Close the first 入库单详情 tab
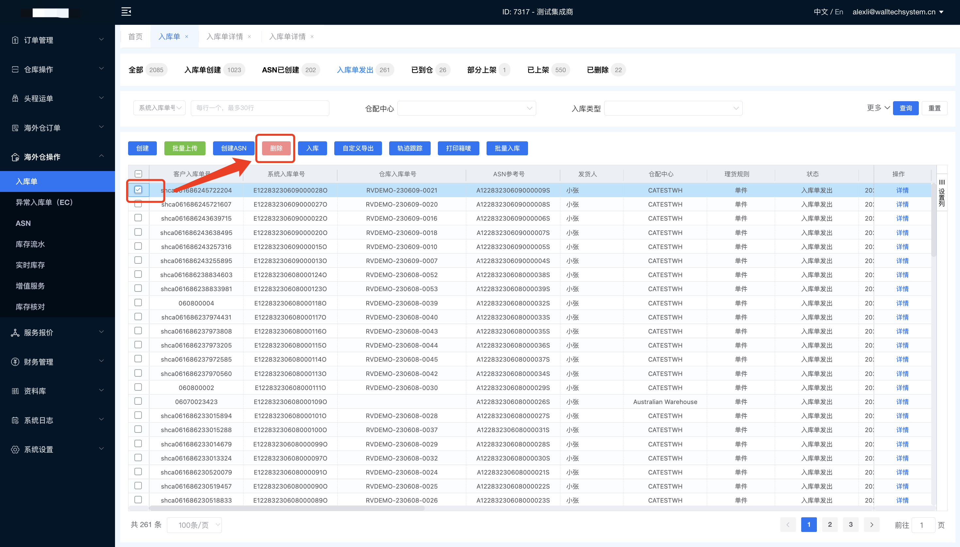Viewport: 960px width, 547px height. [x=249, y=37]
